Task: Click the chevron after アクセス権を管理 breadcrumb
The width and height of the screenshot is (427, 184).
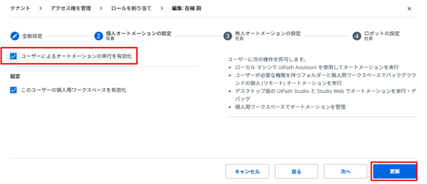Action: [101, 8]
